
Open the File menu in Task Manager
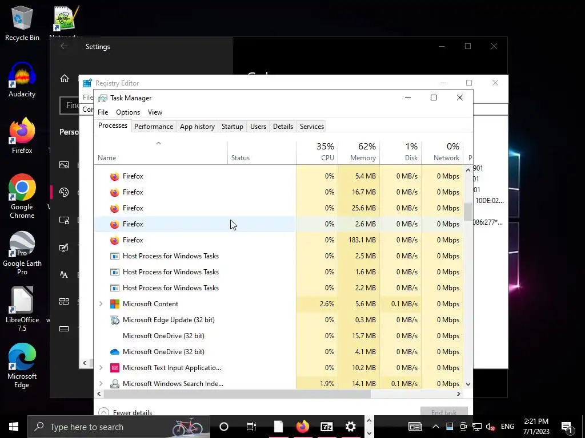(x=103, y=112)
